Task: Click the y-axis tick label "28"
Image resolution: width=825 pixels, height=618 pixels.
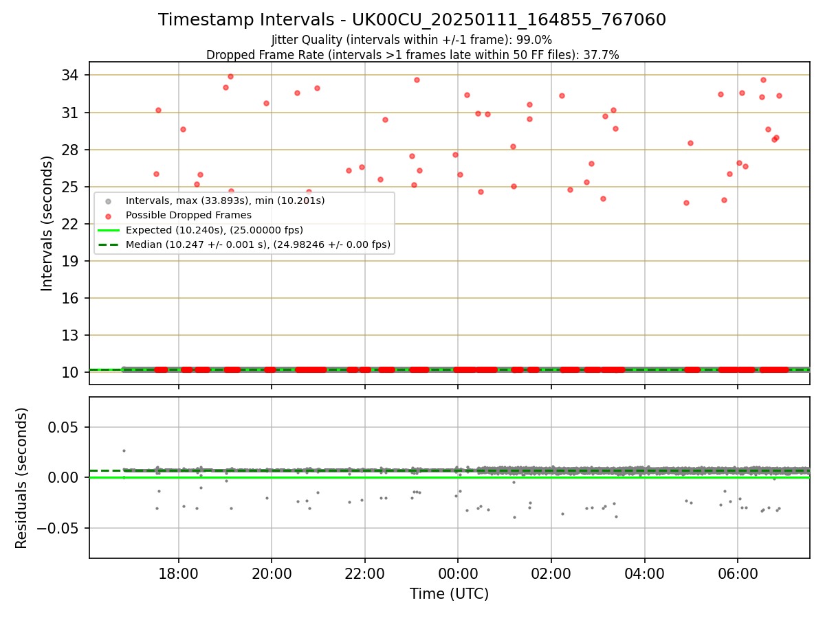Action: (71, 150)
